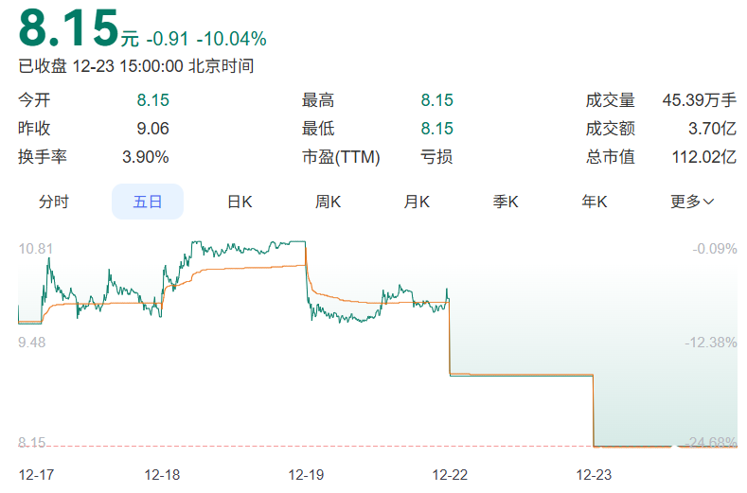Click the 10.81 price axis label
The width and height of the screenshot is (747, 493).
click(x=35, y=249)
